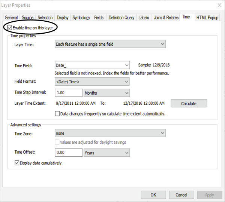Change Time Step Interval units from Months
Screen dimensions: 225x202
[x=107, y=93]
